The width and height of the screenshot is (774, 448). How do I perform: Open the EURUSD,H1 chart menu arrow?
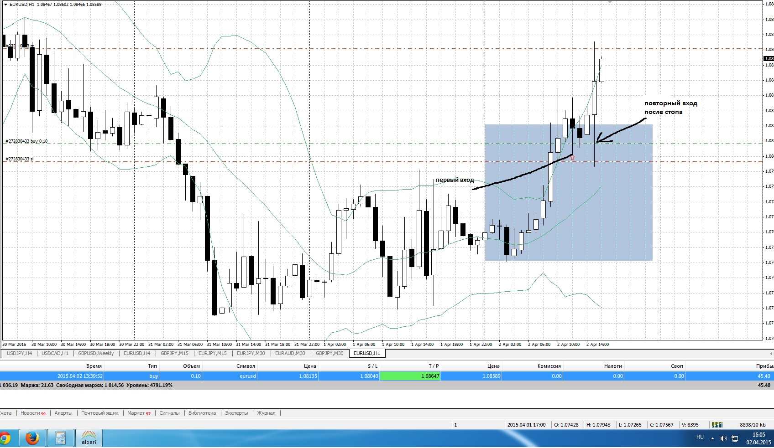pos(5,4)
